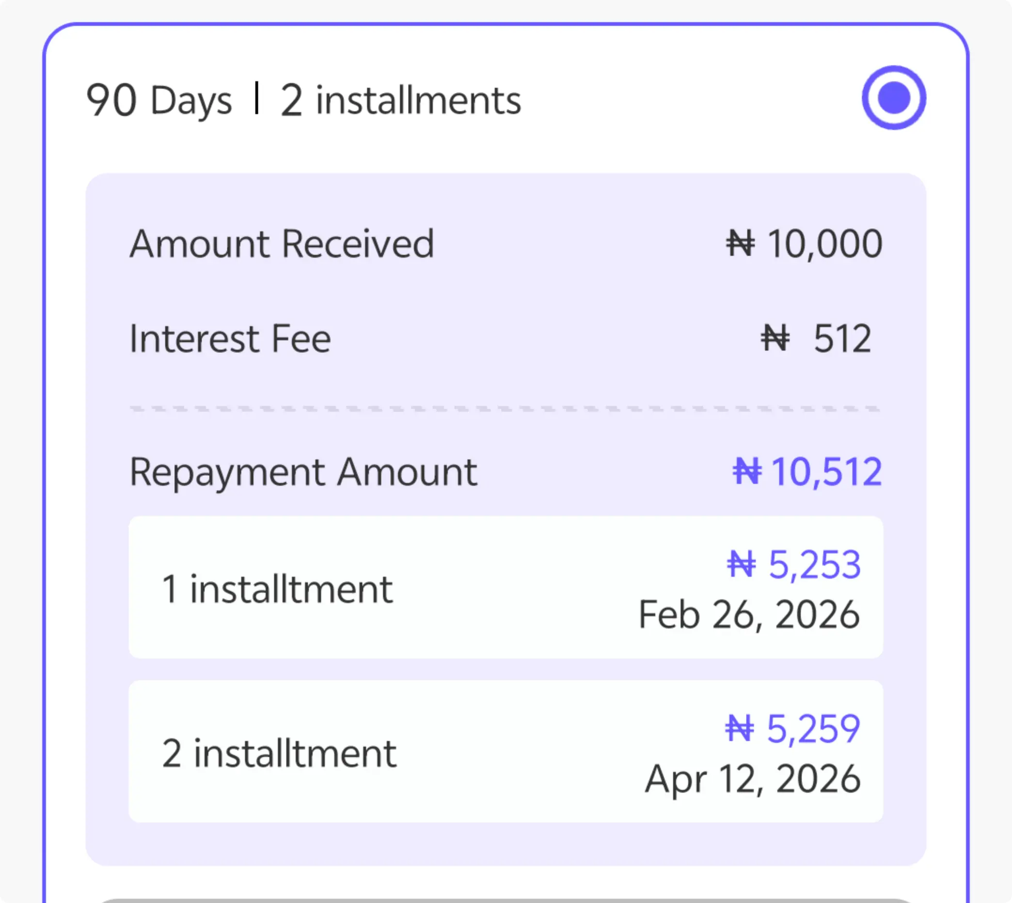Open the "2 installtment" row

point(280,753)
